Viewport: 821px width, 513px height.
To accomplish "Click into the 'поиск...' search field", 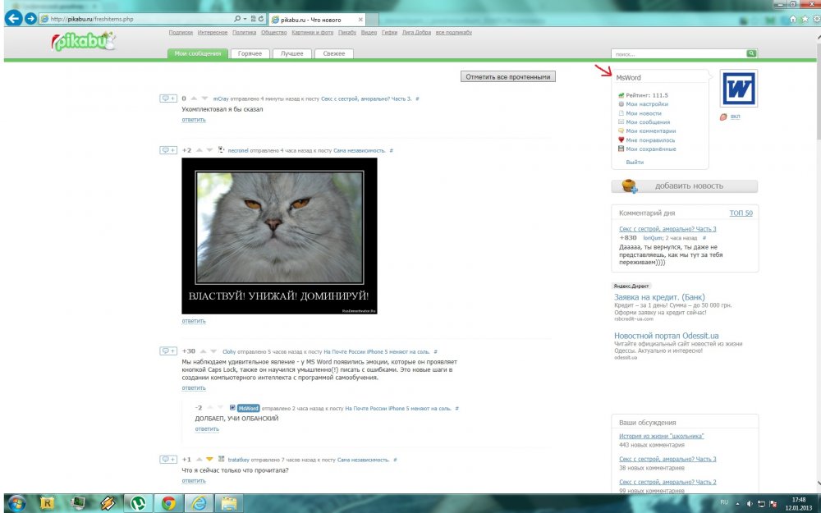I will pos(678,53).
